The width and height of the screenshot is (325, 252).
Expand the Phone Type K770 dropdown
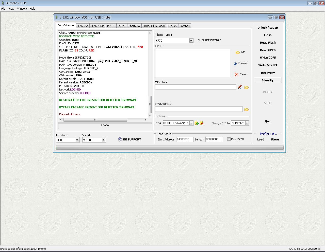[x=191, y=41]
